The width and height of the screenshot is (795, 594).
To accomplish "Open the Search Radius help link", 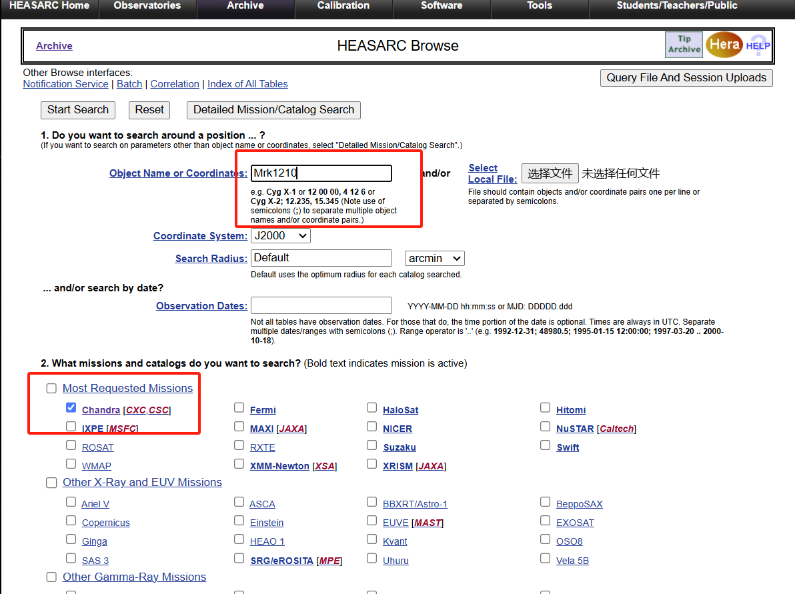I will 211,259.
